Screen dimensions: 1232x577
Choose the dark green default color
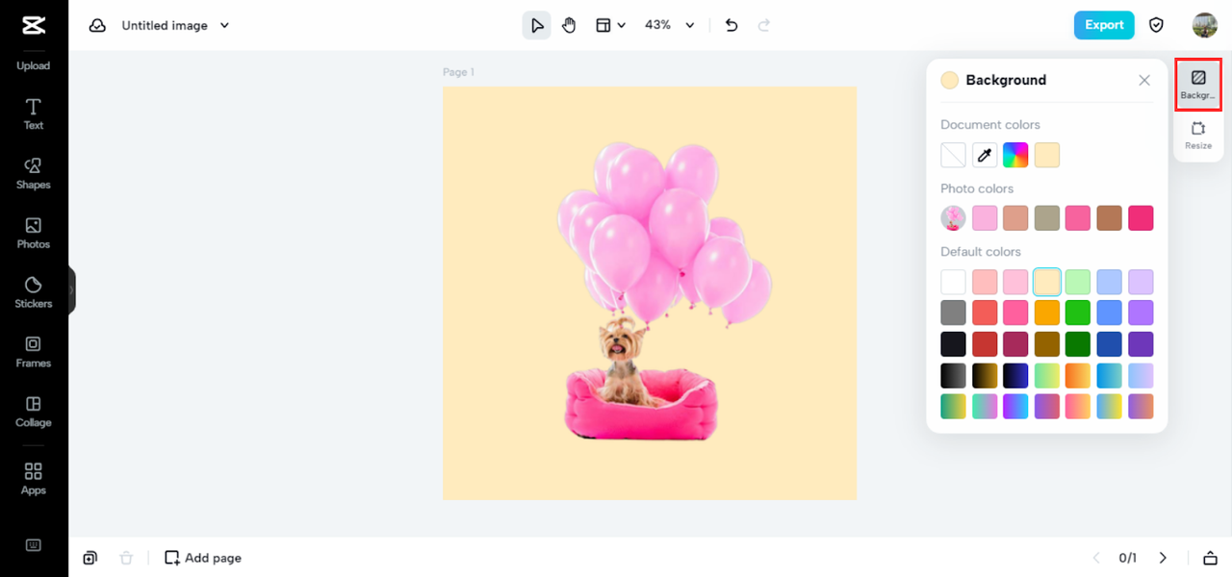(x=1078, y=343)
